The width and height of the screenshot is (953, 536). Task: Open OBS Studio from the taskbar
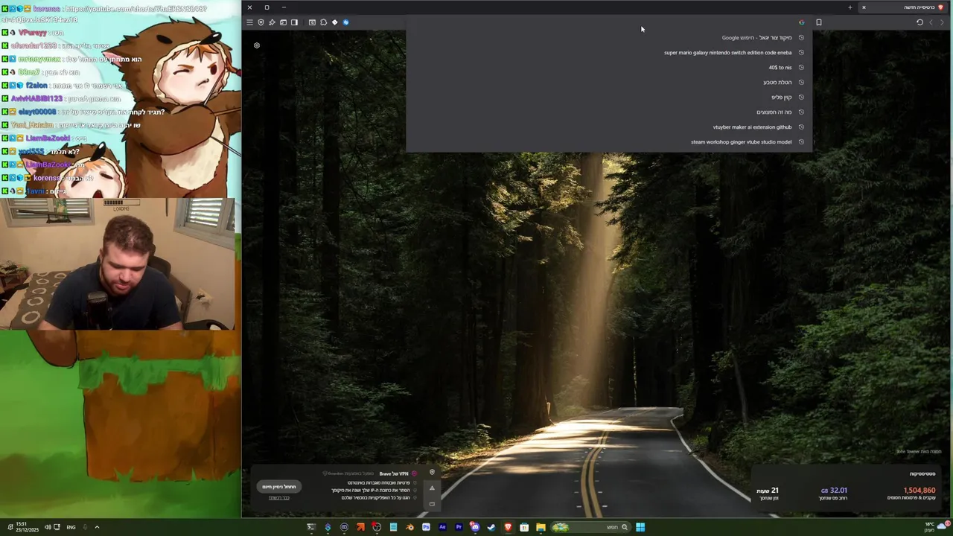coord(377,527)
